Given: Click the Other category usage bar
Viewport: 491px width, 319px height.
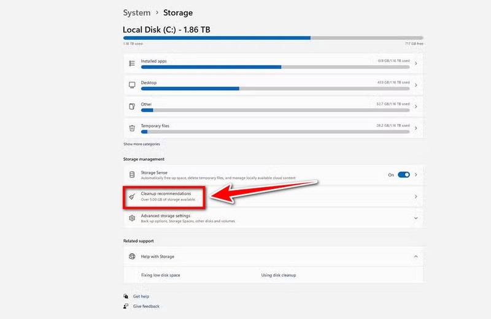Looking at the screenshot, I should tap(275, 110).
